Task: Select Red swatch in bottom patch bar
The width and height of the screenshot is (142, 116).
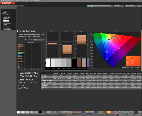Action: (104, 113)
